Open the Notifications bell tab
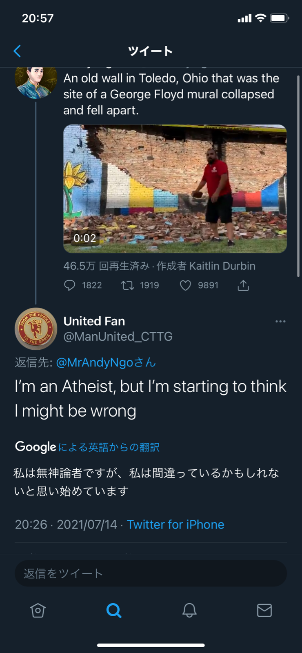Viewport: 302px width, 653px height. [x=189, y=611]
